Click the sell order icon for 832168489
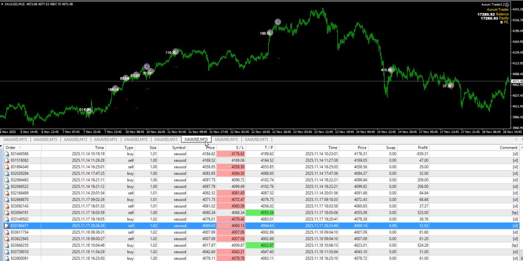 pyautogui.click(x=7, y=193)
